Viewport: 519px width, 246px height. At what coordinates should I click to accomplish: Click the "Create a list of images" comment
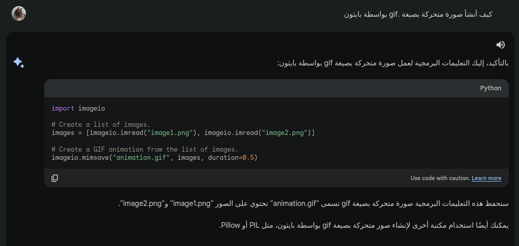point(101,125)
